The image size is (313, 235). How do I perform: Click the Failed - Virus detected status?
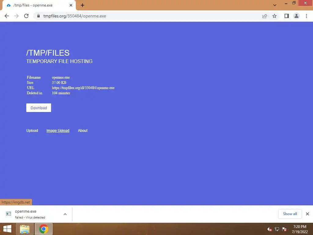[x=30, y=218]
